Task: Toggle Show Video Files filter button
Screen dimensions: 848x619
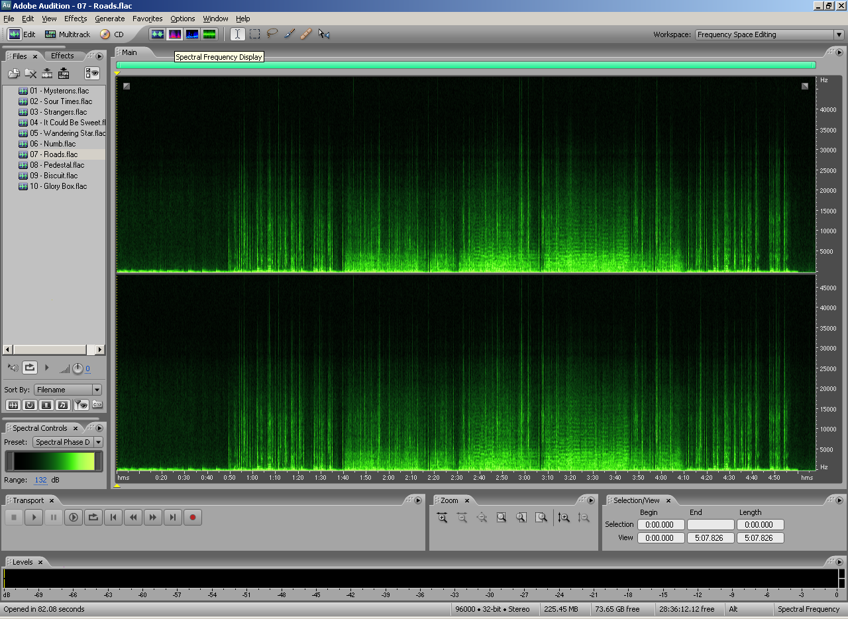Action: click(46, 405)
